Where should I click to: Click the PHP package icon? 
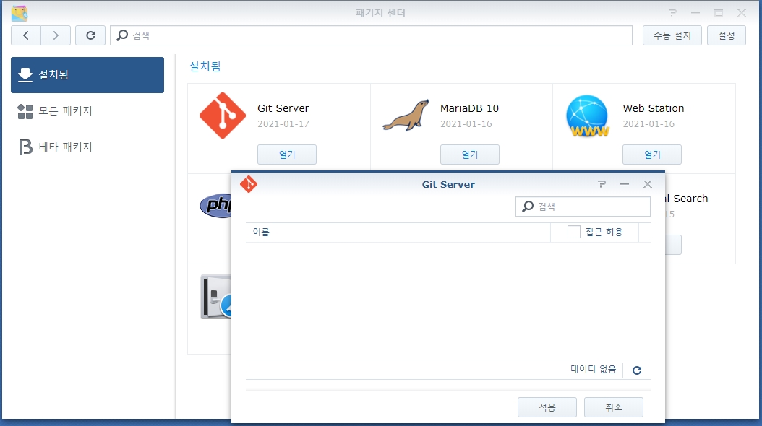pos(215,205)
